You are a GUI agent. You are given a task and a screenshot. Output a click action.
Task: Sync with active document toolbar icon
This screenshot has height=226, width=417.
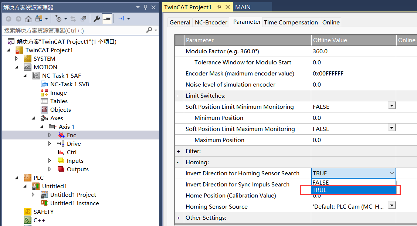[x=73, y=19]
